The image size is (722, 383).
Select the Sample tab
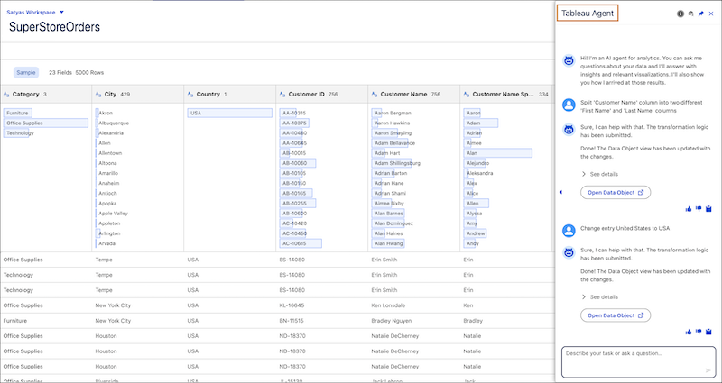click(26, 73)
